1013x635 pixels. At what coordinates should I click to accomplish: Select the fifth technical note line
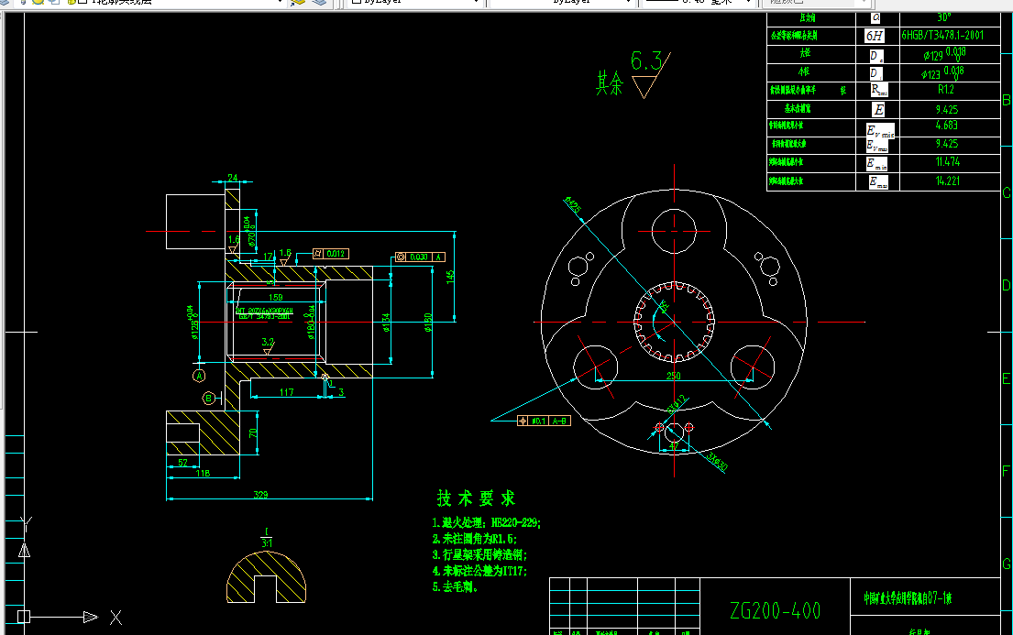click(x=455, y=587)
